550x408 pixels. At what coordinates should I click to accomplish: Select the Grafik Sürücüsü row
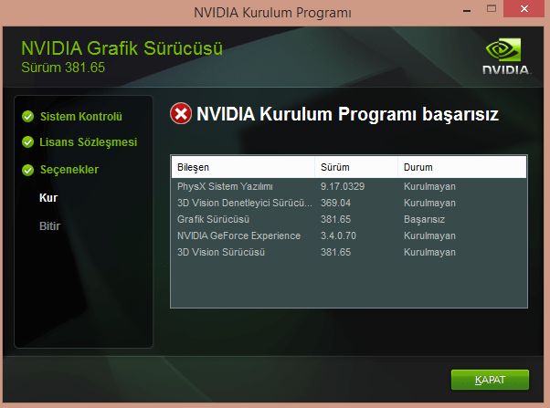(349, 219)
